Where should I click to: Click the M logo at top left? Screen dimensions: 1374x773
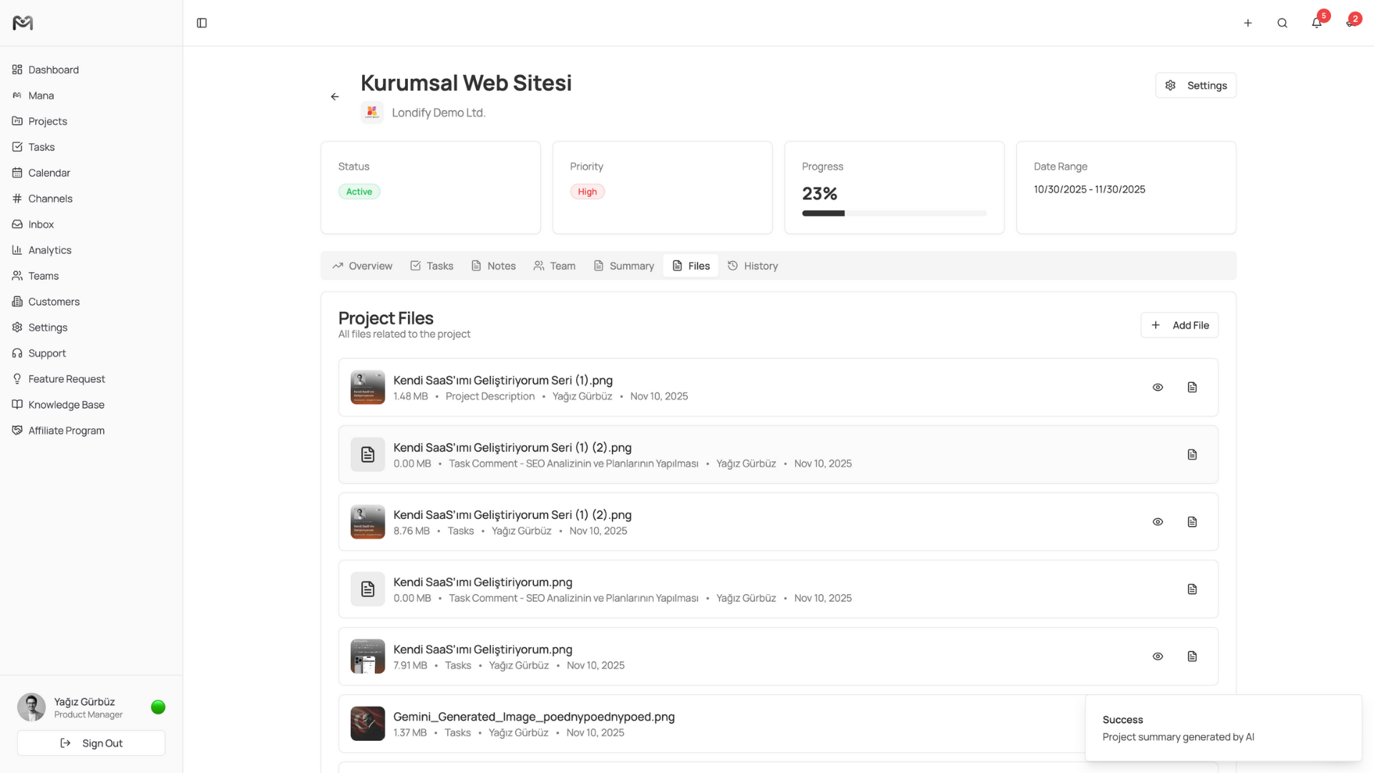[23, 23]
